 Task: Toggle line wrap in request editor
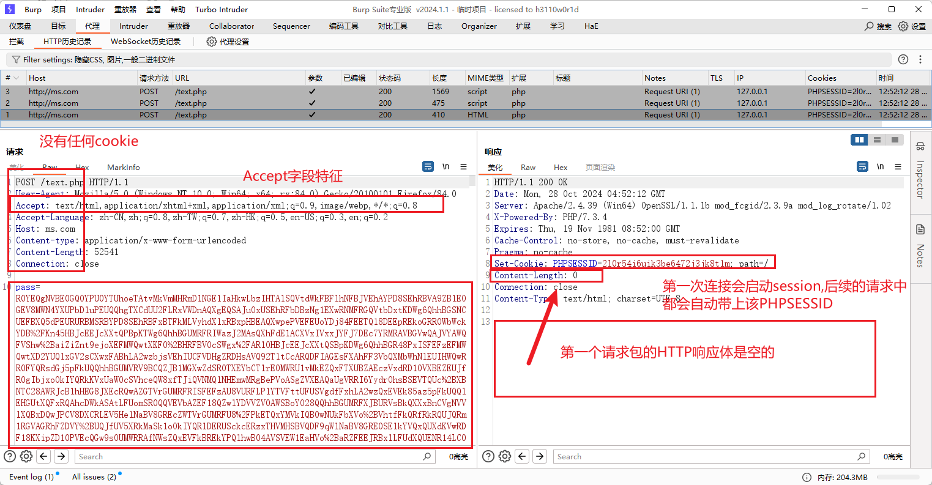coord(428,166)
